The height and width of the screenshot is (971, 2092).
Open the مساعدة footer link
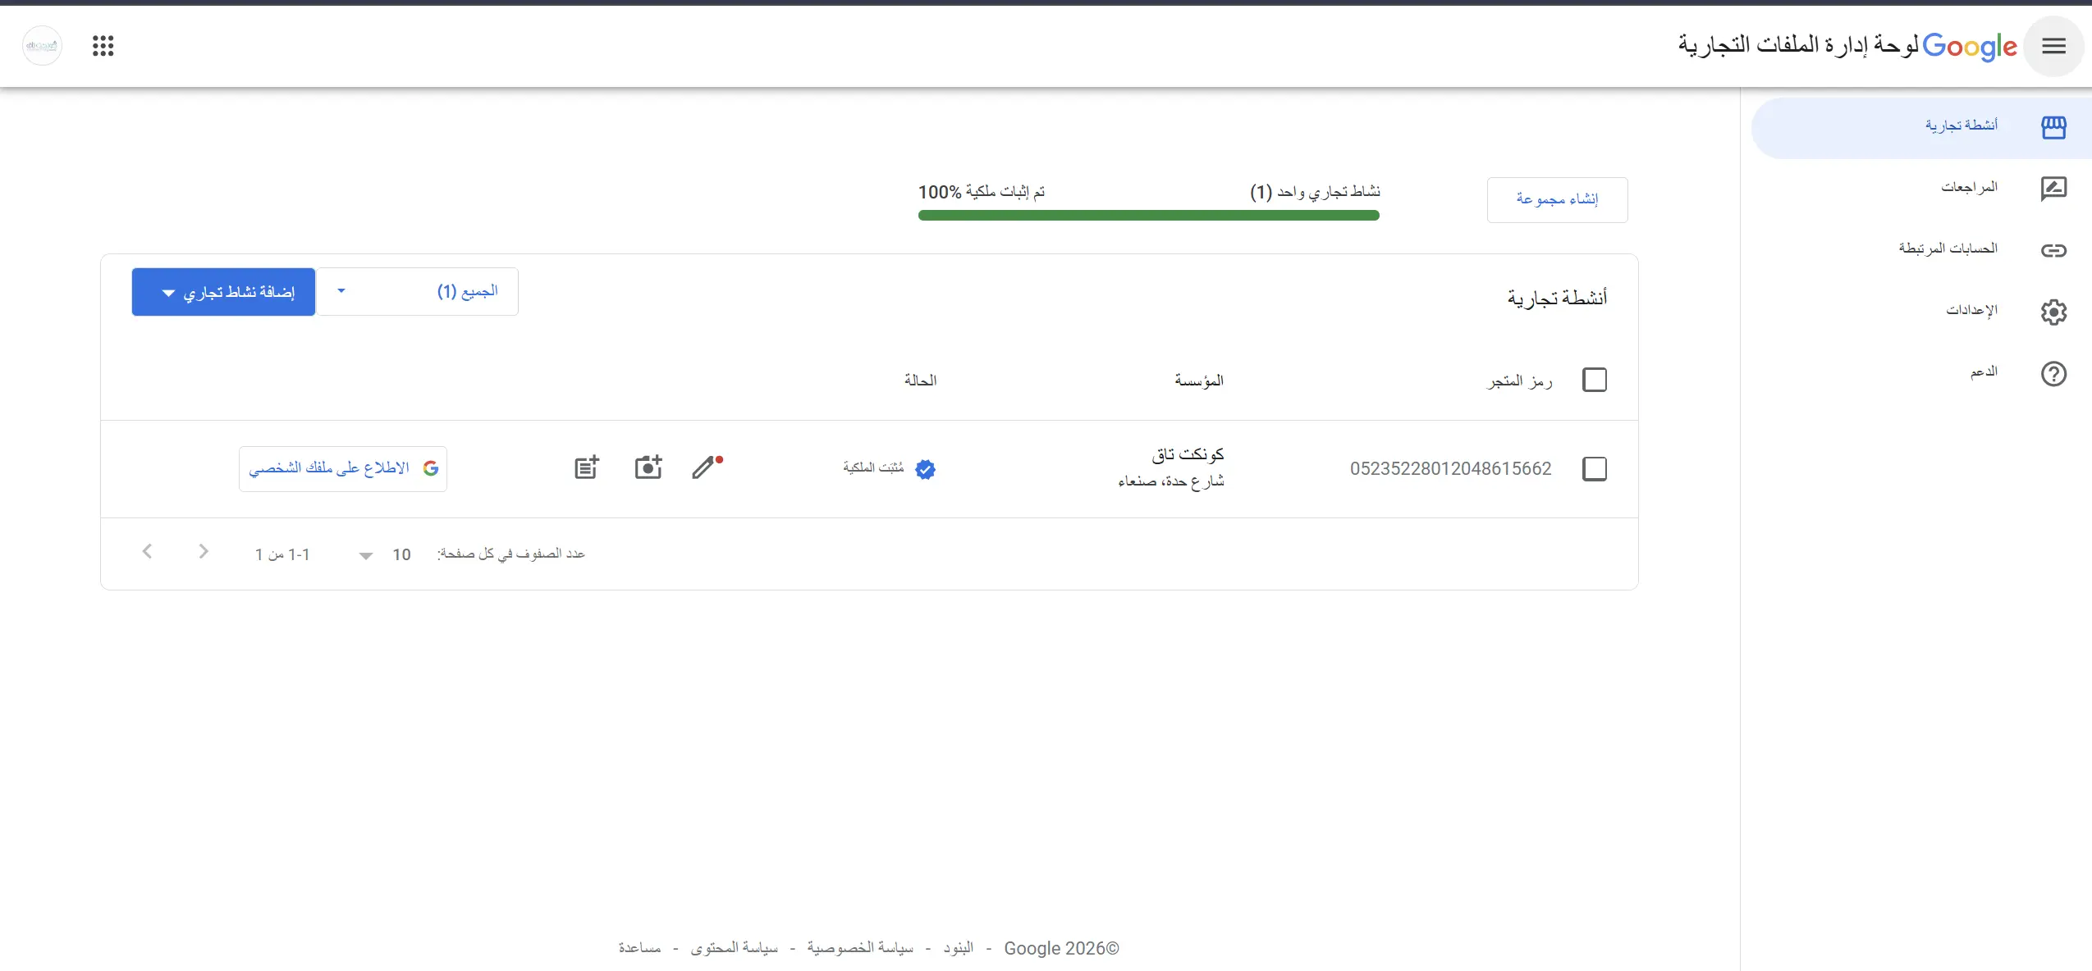pos(639,948)
